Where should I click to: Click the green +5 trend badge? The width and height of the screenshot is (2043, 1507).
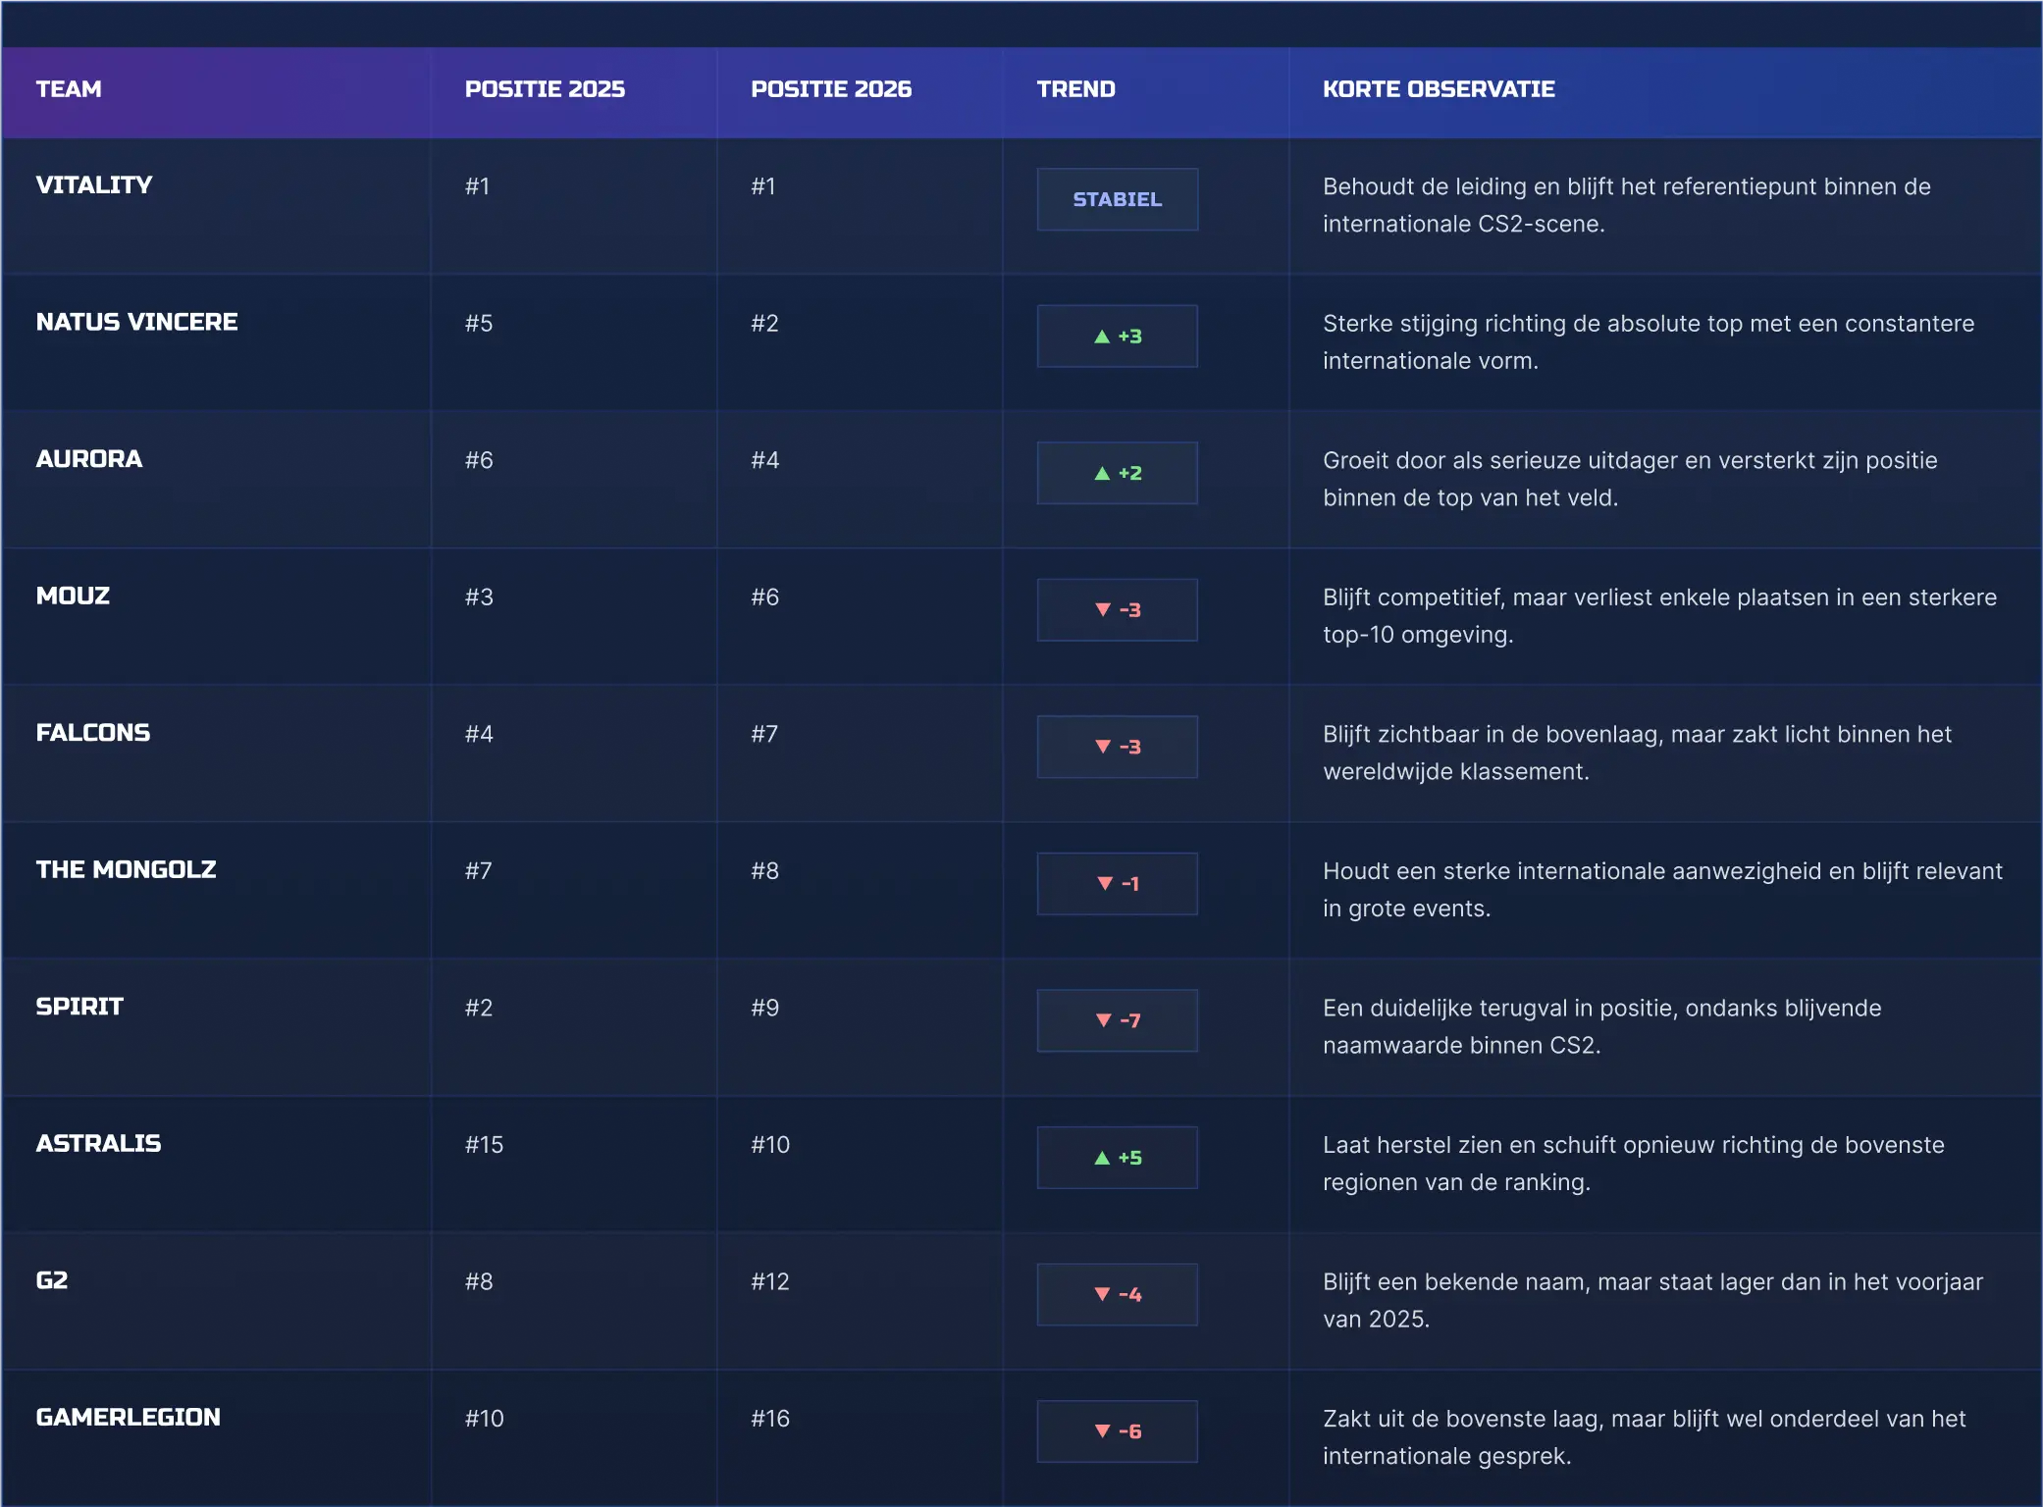[x=1117, y=1158]
